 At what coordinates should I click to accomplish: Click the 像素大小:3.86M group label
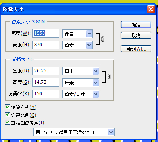[28, 22]
